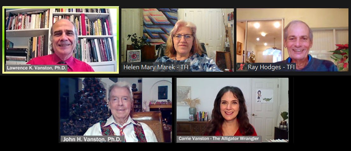Click the framed flower picture in Helen's video
The width and height of the screenshot is (351, 151).
coord(134,56)
